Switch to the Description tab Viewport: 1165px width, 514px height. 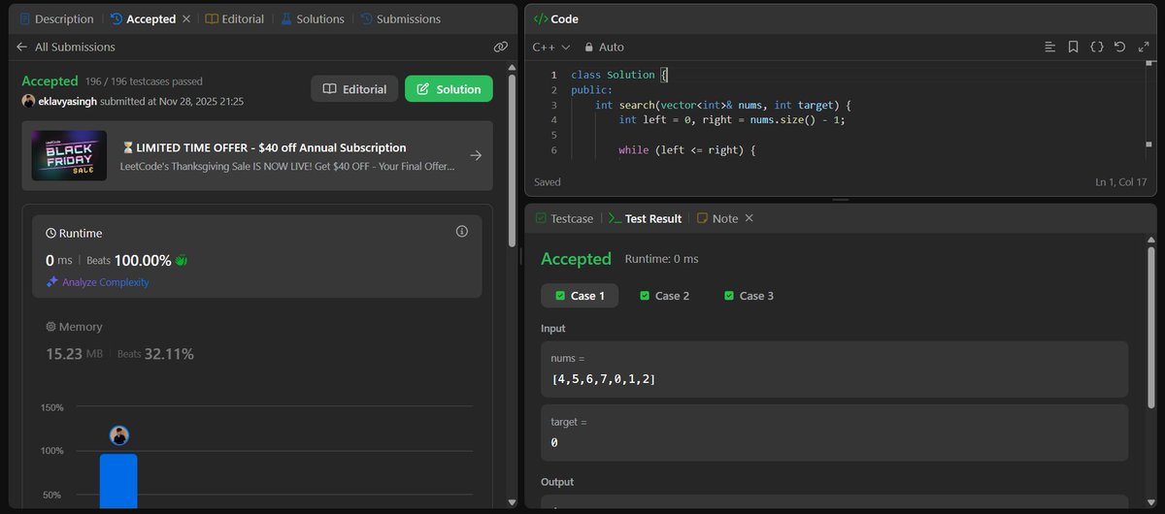[57, 18]
